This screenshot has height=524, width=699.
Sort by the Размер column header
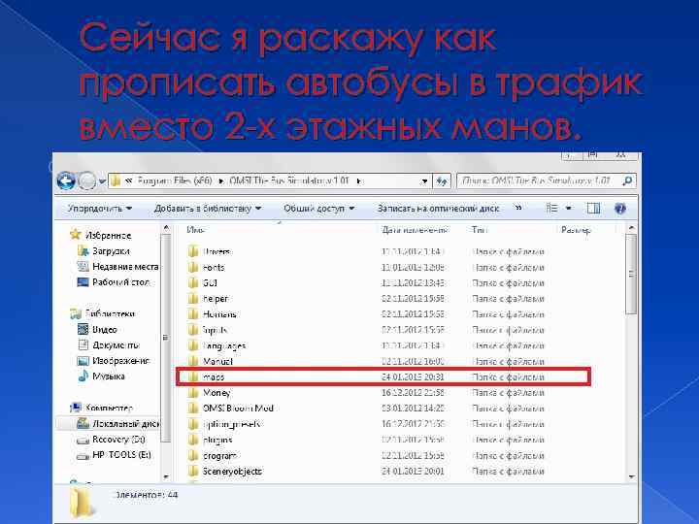point(576,230)
